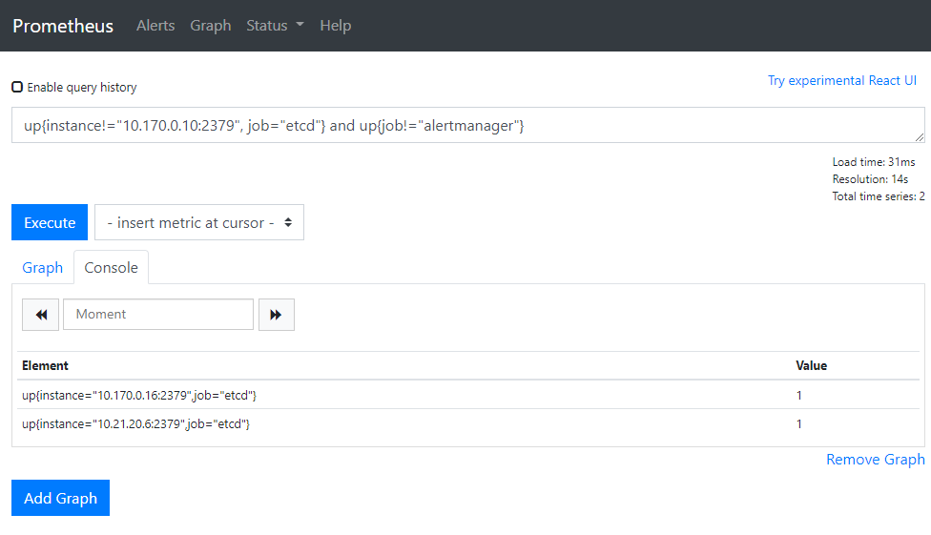Expand the insert metric at cursor dropdown
Image resolution: width=931 pixels, height=535 pixels.
tap(198, 222)
